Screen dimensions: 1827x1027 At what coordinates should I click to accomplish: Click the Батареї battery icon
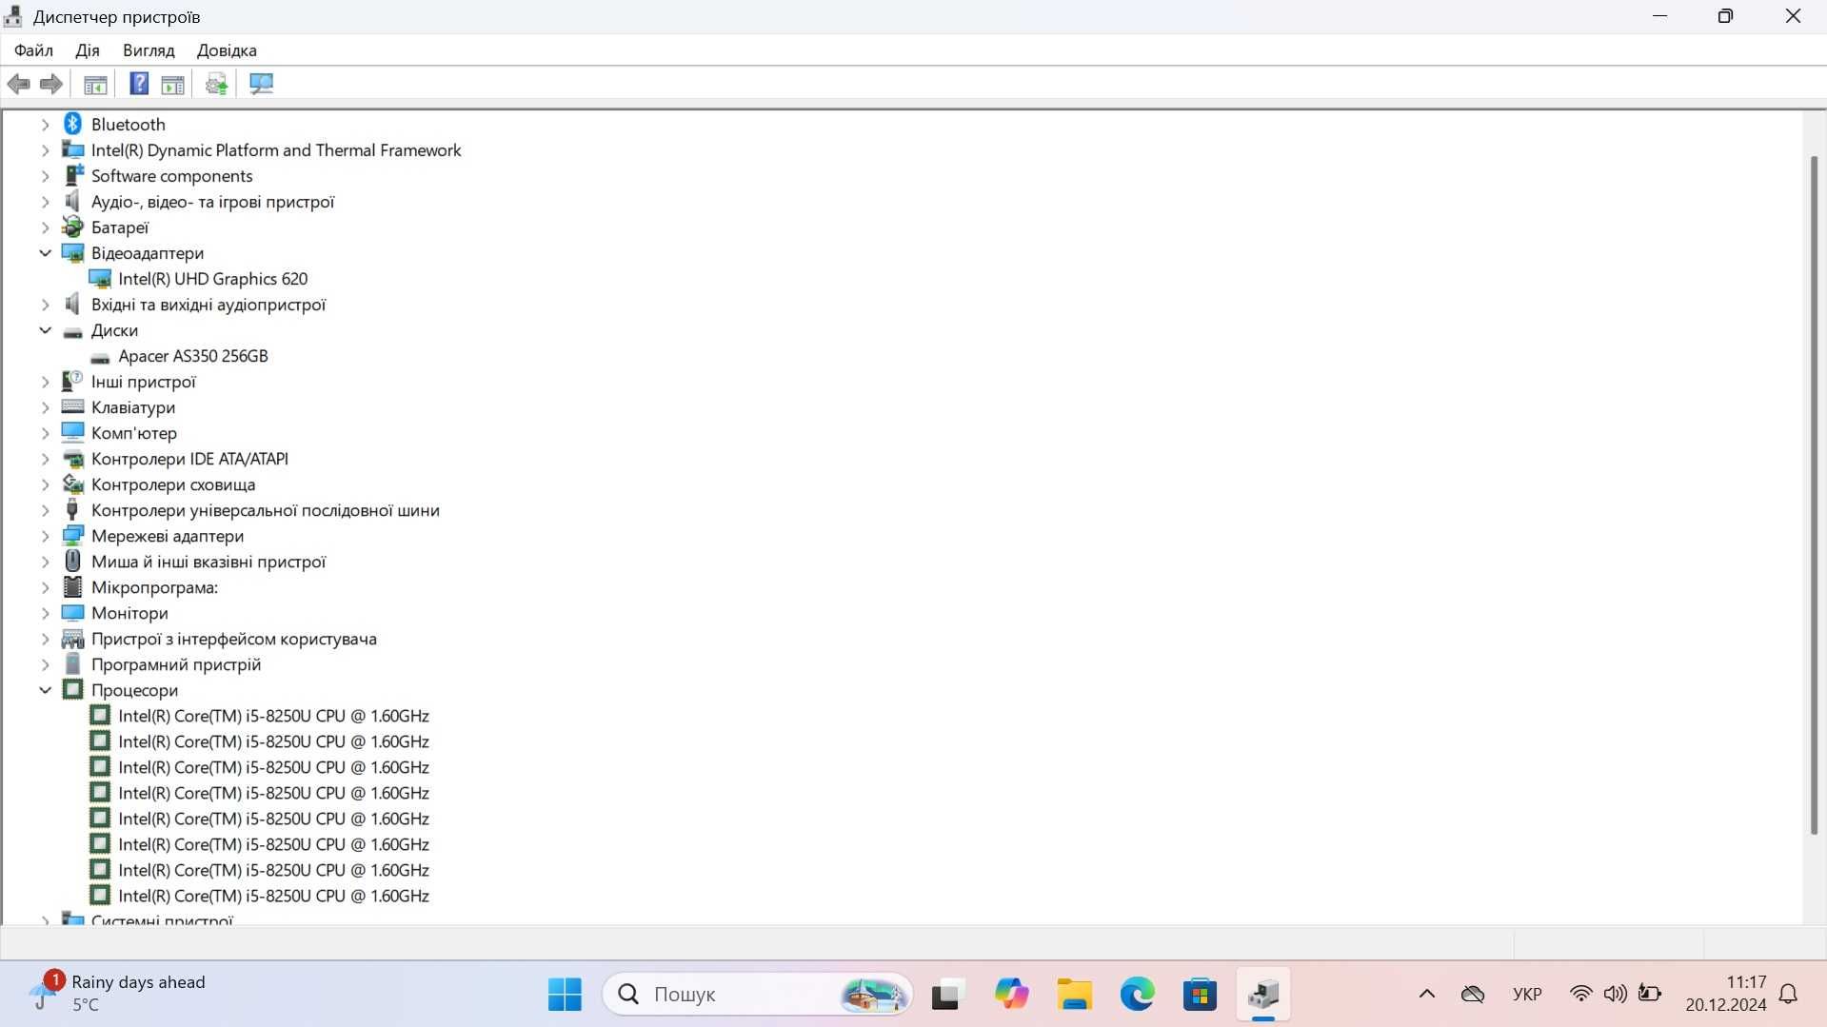pyautogui.click(x=72, y=227)
